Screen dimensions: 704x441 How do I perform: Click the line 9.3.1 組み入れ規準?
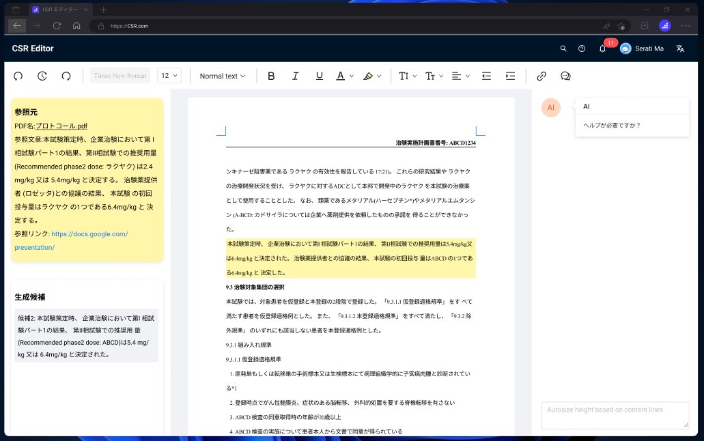[x=249, y=345]
